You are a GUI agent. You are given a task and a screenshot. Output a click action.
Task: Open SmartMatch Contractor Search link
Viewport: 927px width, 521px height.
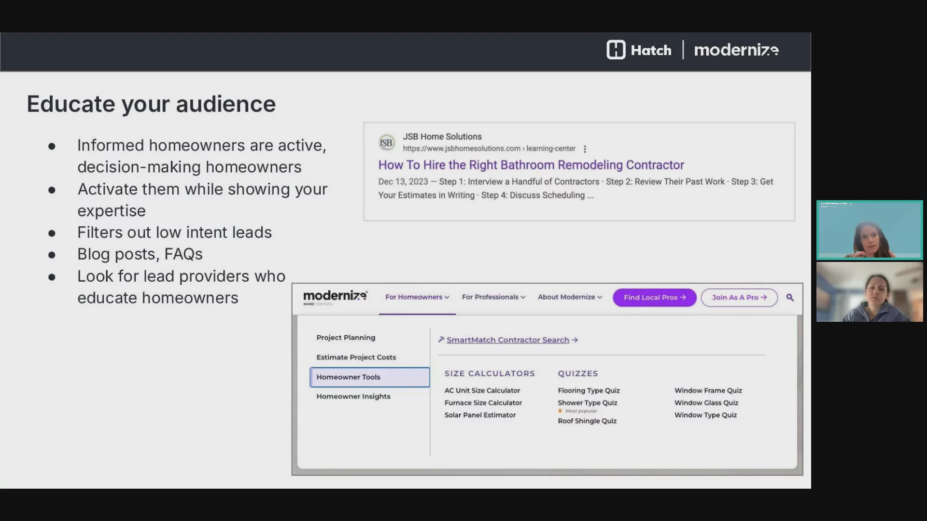(508, 340)
